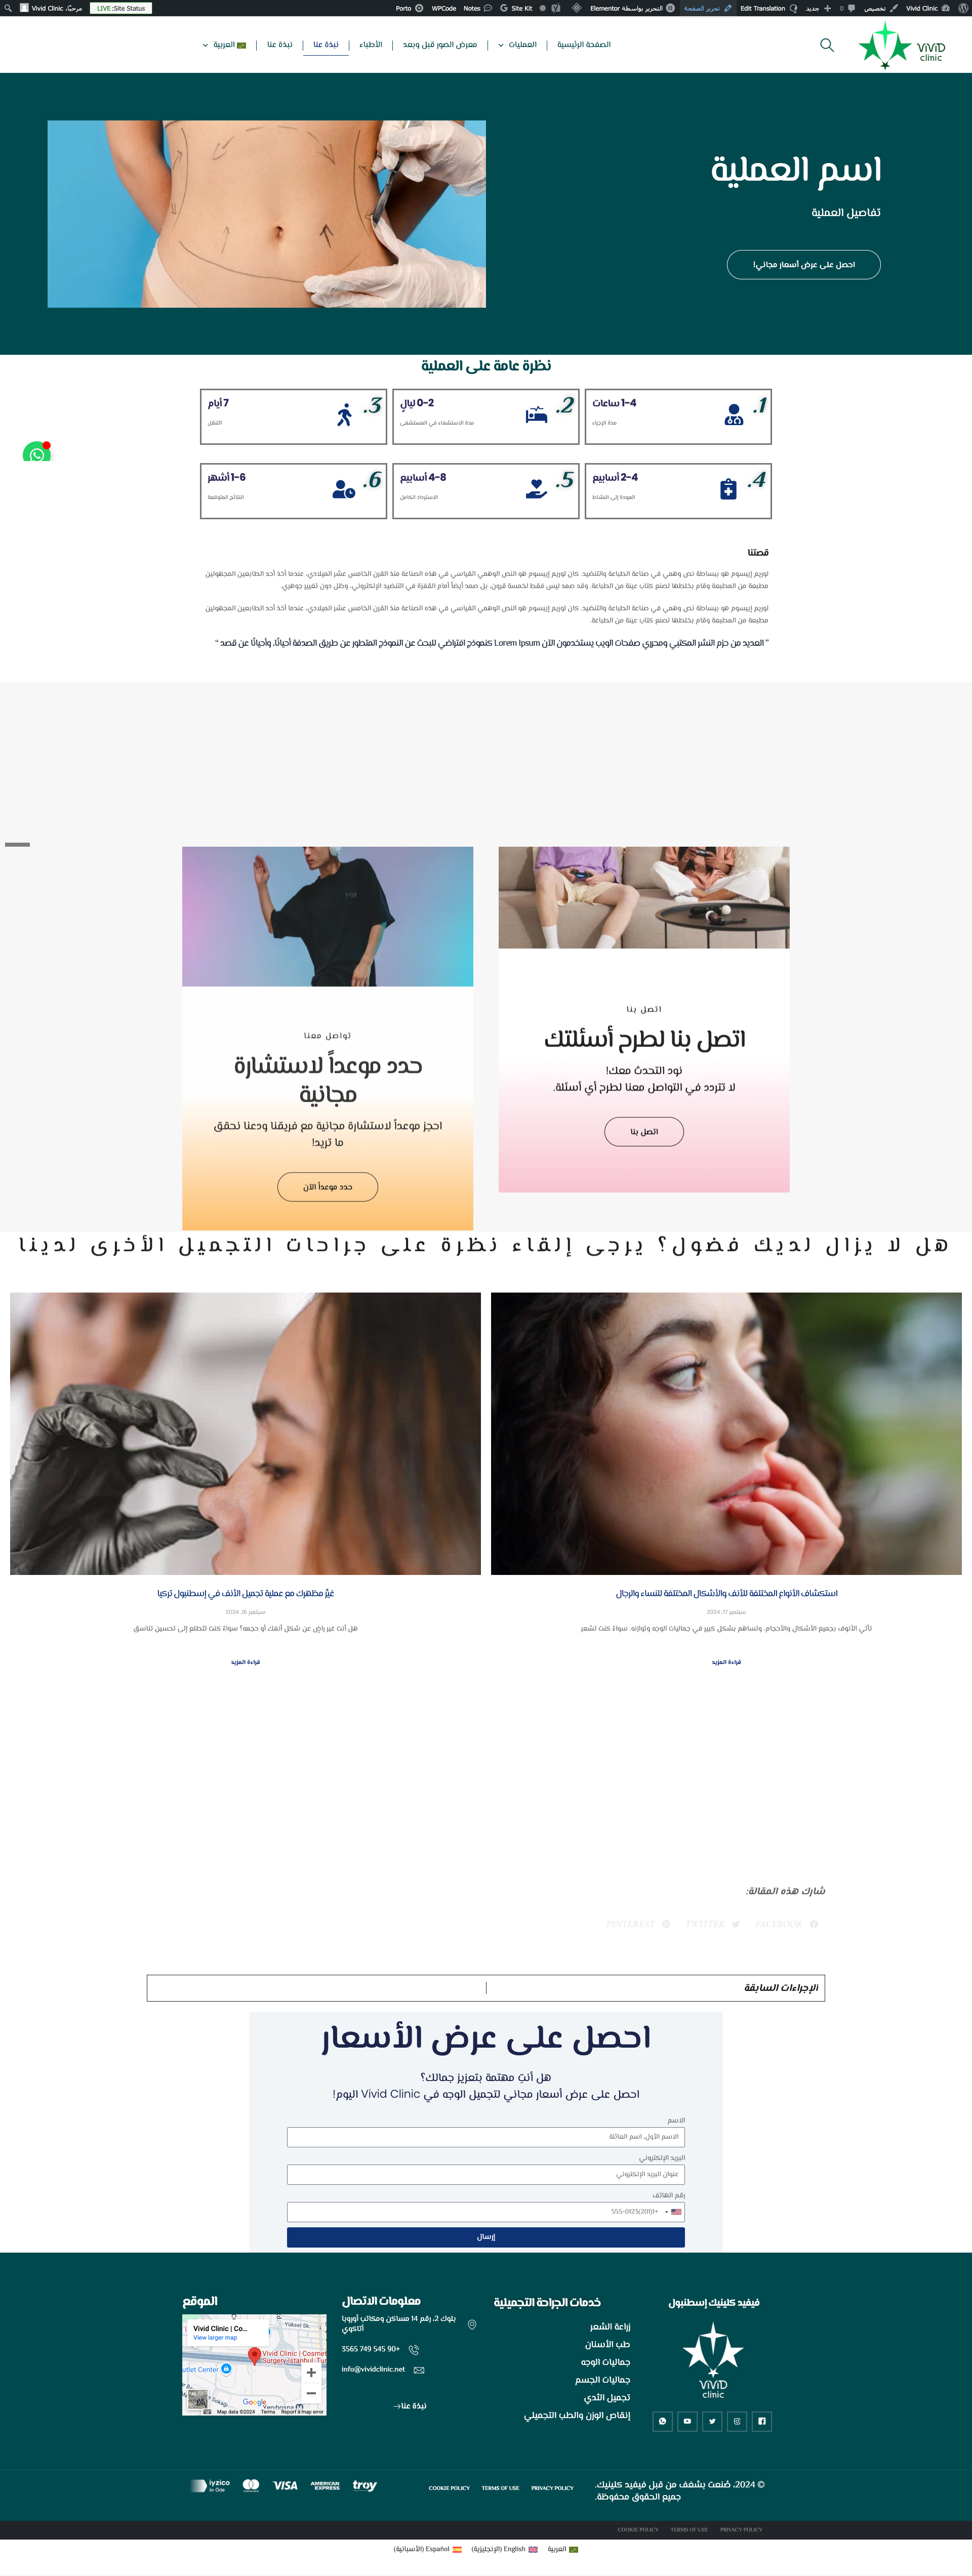Open the floating WhatsApp chat icon

(x=37, y=453)
